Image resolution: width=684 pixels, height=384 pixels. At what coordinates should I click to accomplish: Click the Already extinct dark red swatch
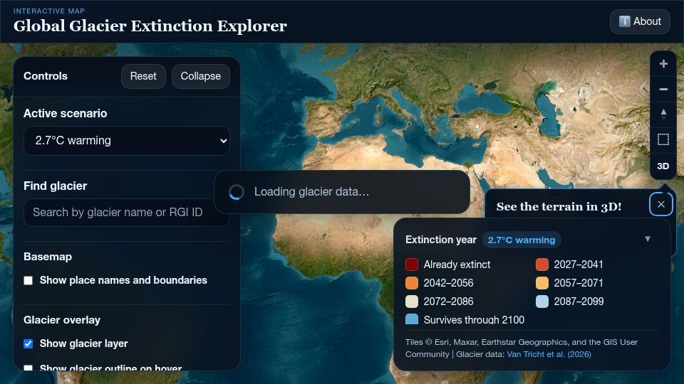coord(412,265)
